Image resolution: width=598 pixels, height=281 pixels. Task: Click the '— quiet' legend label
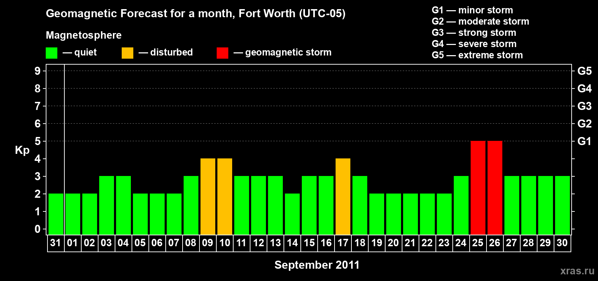79,53
